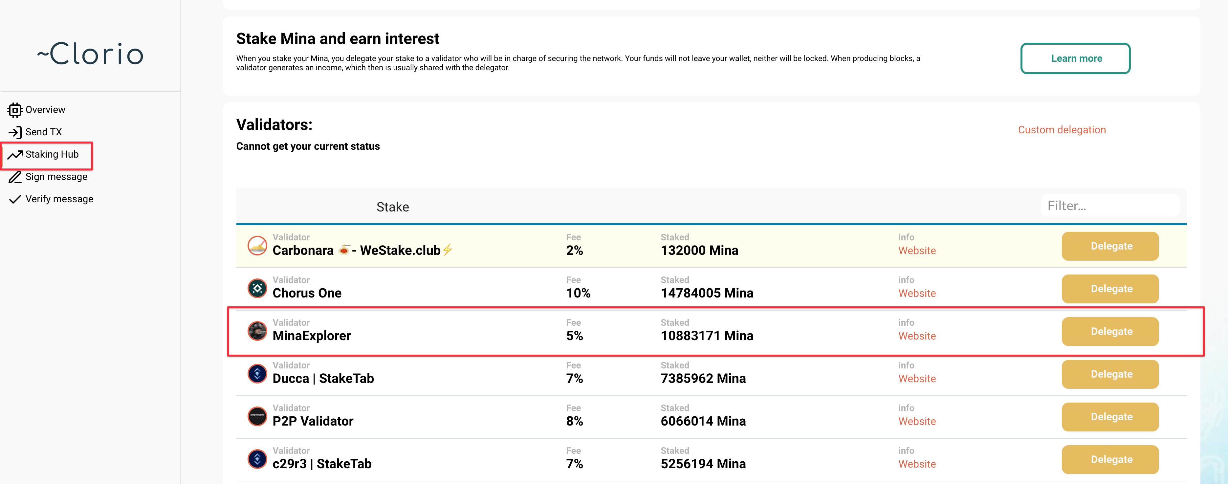Click the Stake Mina and earn interest heading
This screenshot has width=1228, height=484.
coord(338,39)
